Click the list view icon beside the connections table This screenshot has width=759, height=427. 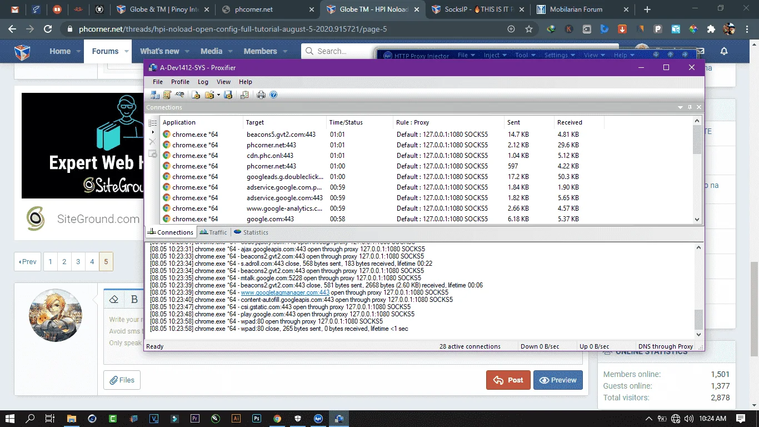point(152,123)
